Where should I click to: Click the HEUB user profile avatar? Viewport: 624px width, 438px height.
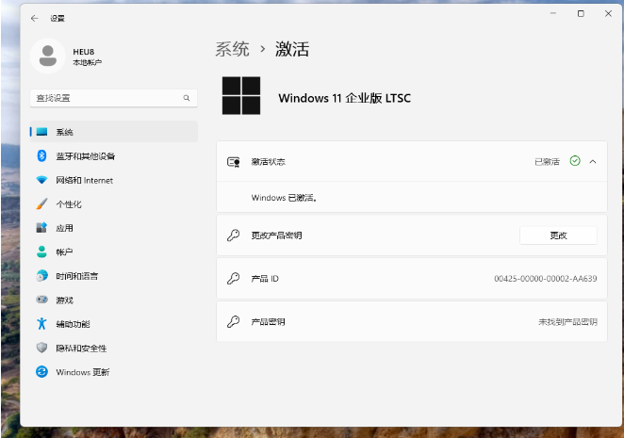click(47, 56)
